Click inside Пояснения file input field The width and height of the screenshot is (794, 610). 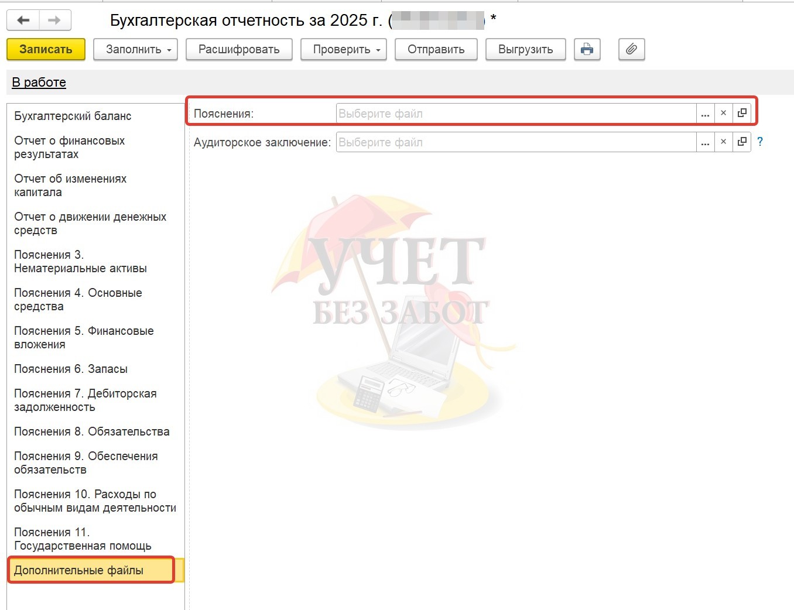pos(515,114)
